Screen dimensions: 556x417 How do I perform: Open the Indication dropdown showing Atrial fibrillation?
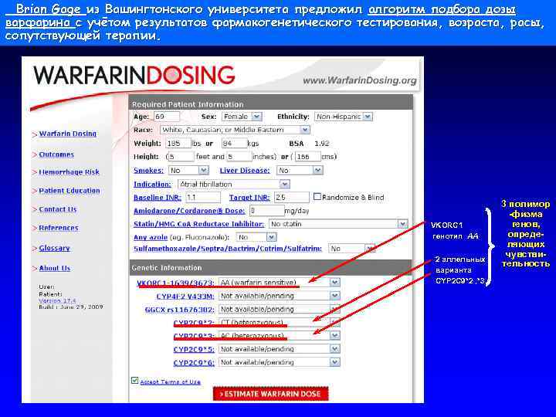point(233,185)
